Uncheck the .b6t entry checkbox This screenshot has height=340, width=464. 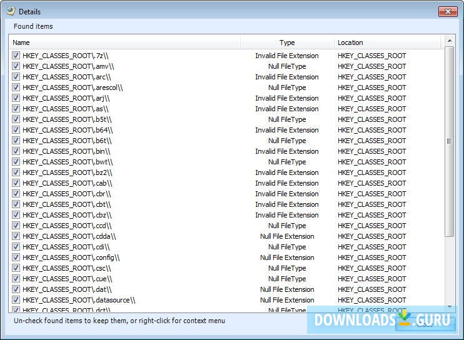click(x=16, y=141)
